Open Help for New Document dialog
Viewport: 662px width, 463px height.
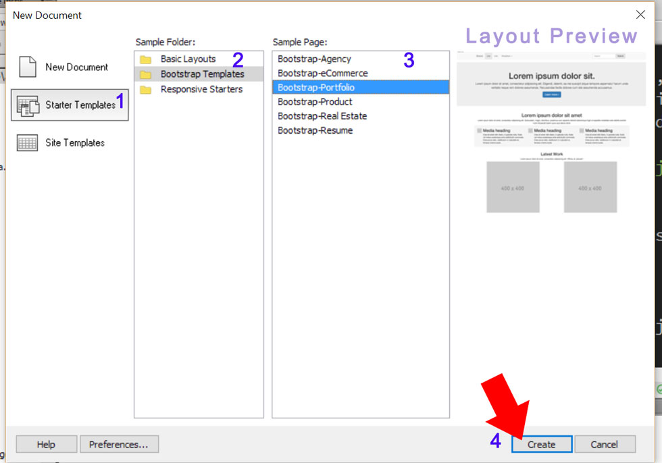(47, 445)
